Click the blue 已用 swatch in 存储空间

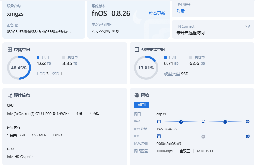(38, 57)
